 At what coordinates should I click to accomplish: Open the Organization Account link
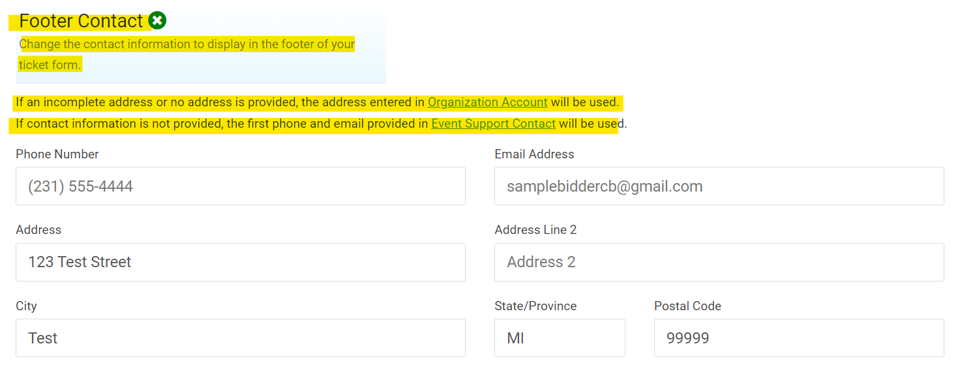pyautogui.click(x=487, y=102)
